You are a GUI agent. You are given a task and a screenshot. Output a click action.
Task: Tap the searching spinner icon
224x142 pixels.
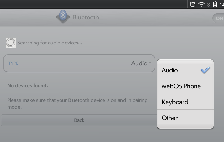(x=11, y=43)
